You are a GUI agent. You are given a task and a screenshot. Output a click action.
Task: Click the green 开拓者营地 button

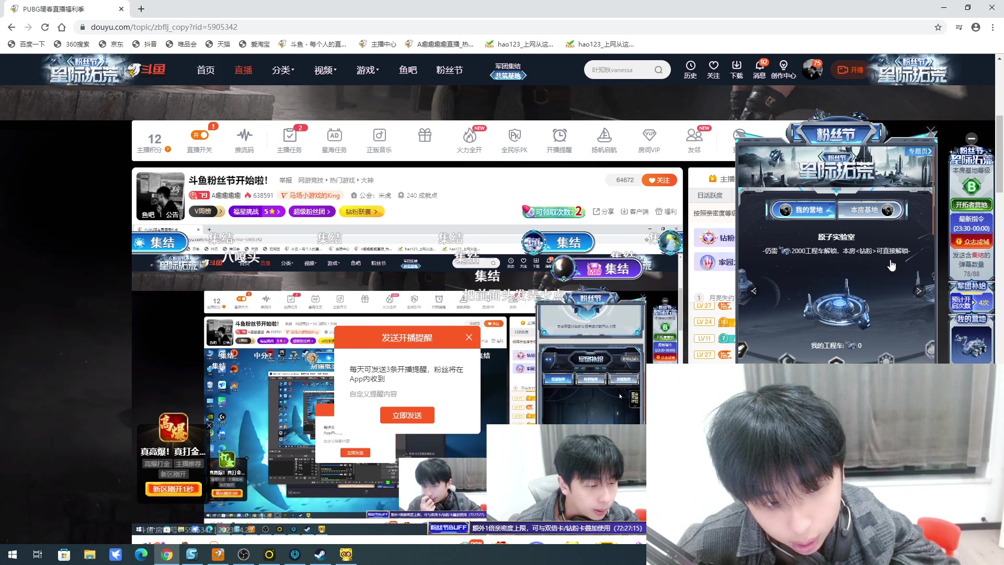pos(971,205)
